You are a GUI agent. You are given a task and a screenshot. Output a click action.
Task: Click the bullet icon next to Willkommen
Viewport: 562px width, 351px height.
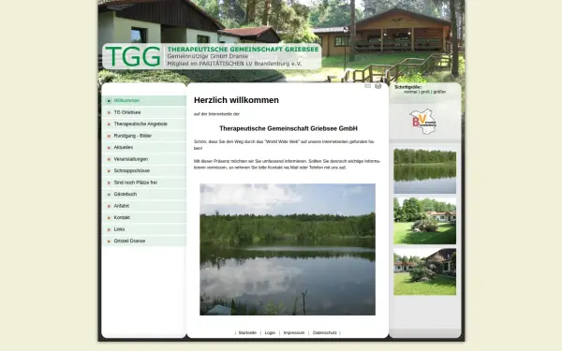click(x=109, y=101)
